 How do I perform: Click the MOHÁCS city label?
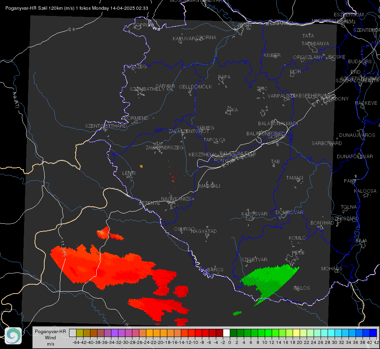coord(331,269)
